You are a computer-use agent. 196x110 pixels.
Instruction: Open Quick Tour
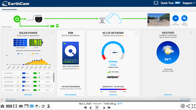[x=167, y=3]
